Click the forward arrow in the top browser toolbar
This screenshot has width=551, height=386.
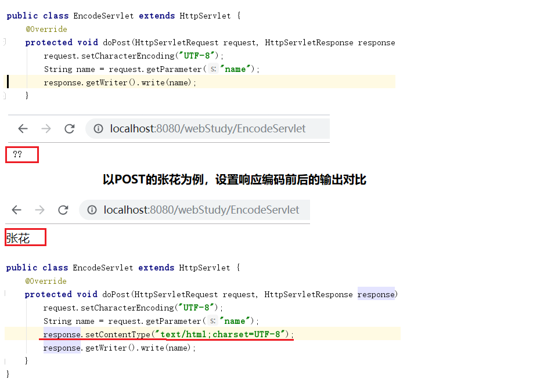click(x=46, y=128)
